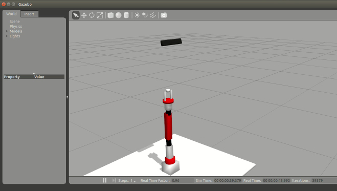
Task: Switch to the Insert tab
Action: 29,14
